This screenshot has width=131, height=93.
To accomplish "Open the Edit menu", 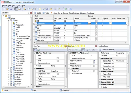I will 9,6.
